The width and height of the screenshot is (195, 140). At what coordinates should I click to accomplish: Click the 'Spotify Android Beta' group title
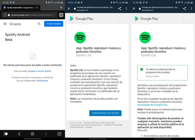tap(17, 37)
